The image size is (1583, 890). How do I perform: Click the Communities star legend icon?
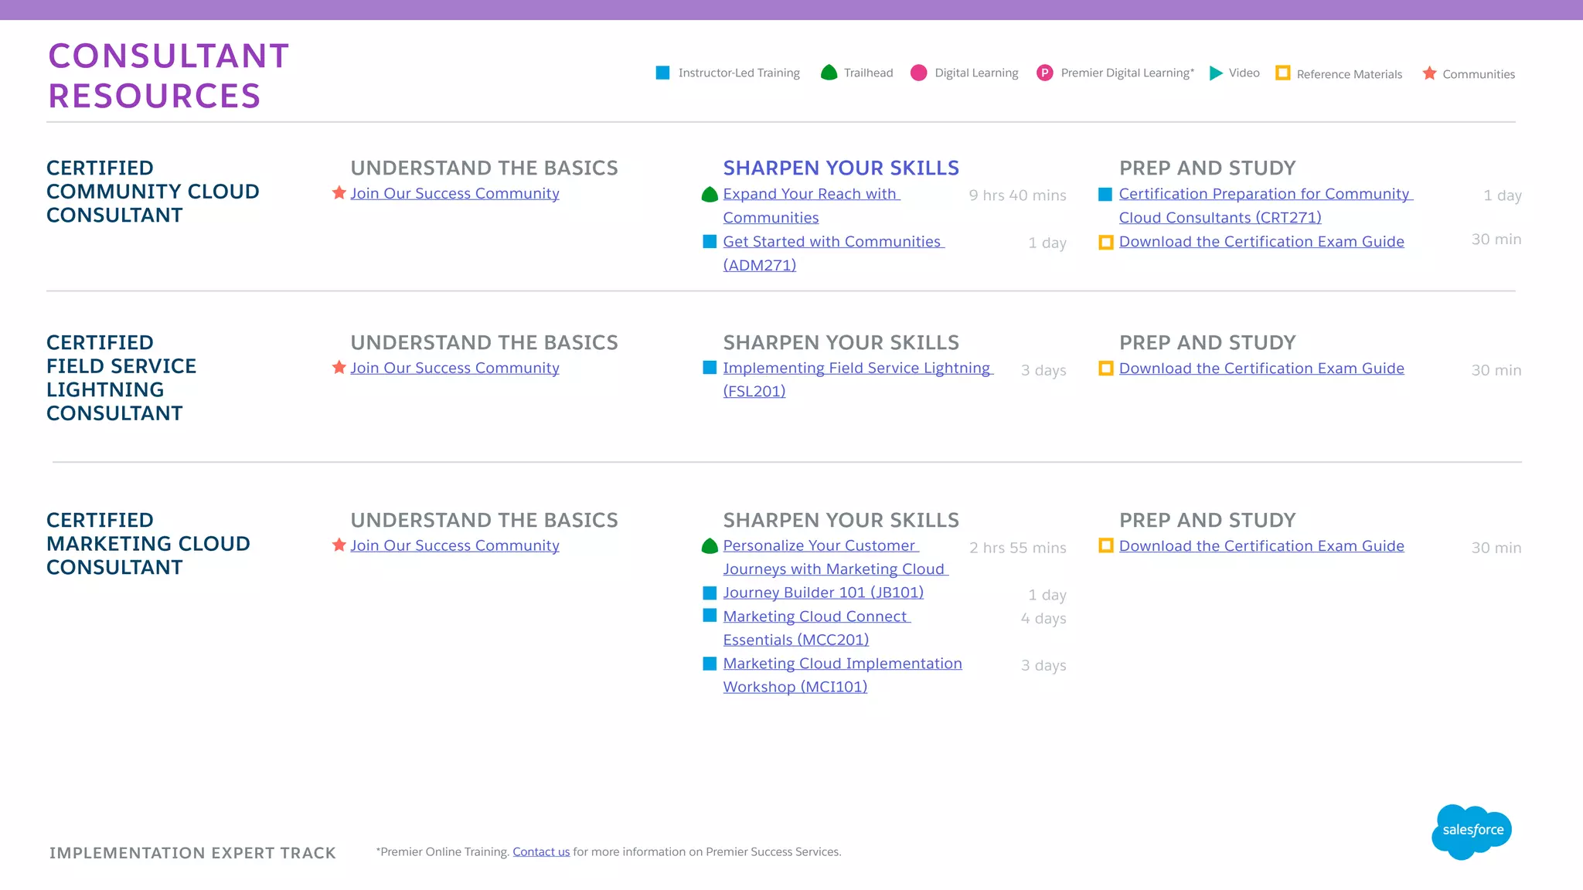(x=1429, y=73)
